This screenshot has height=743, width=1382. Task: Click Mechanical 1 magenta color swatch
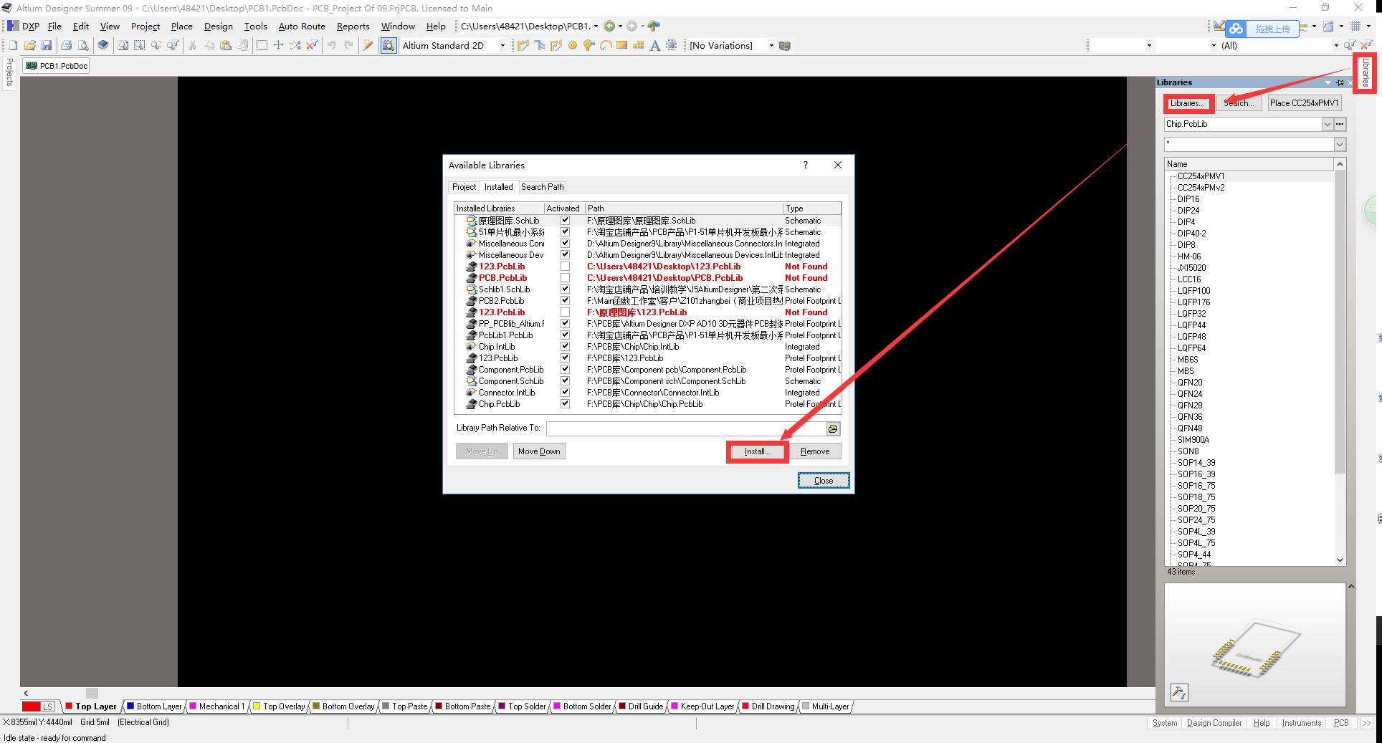click(192, 706)
